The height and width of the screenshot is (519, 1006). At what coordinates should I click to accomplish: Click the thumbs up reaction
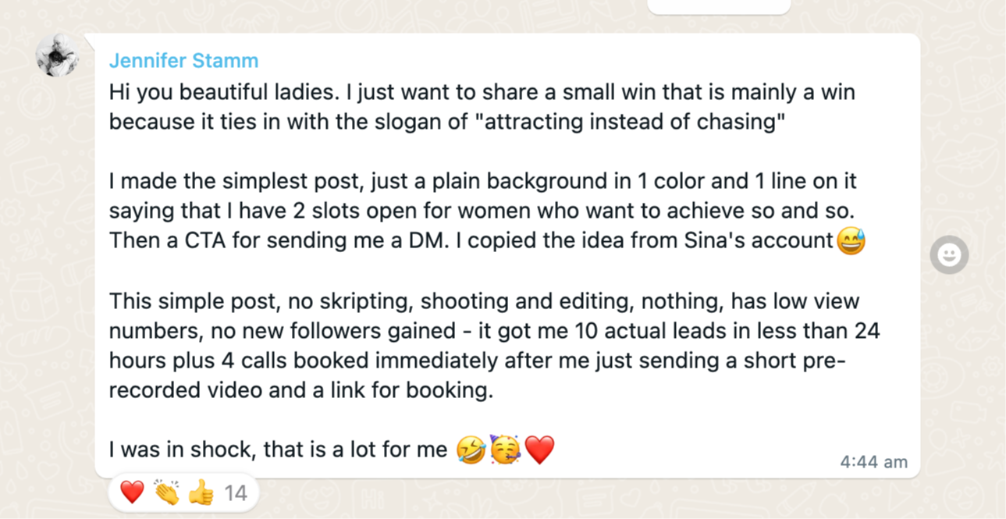coord(201,492)
